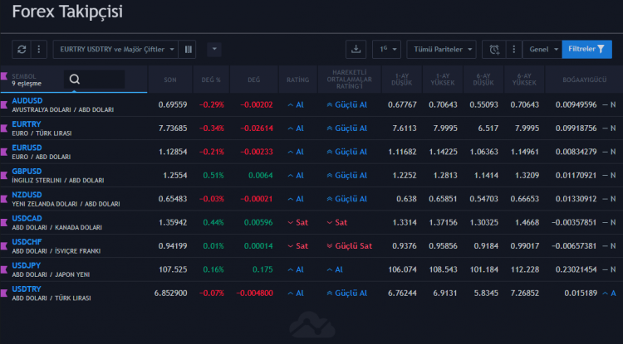Toggle the flag icon in the SEMBOL header
The image size is (623, 344).
[x=4, y=76]
